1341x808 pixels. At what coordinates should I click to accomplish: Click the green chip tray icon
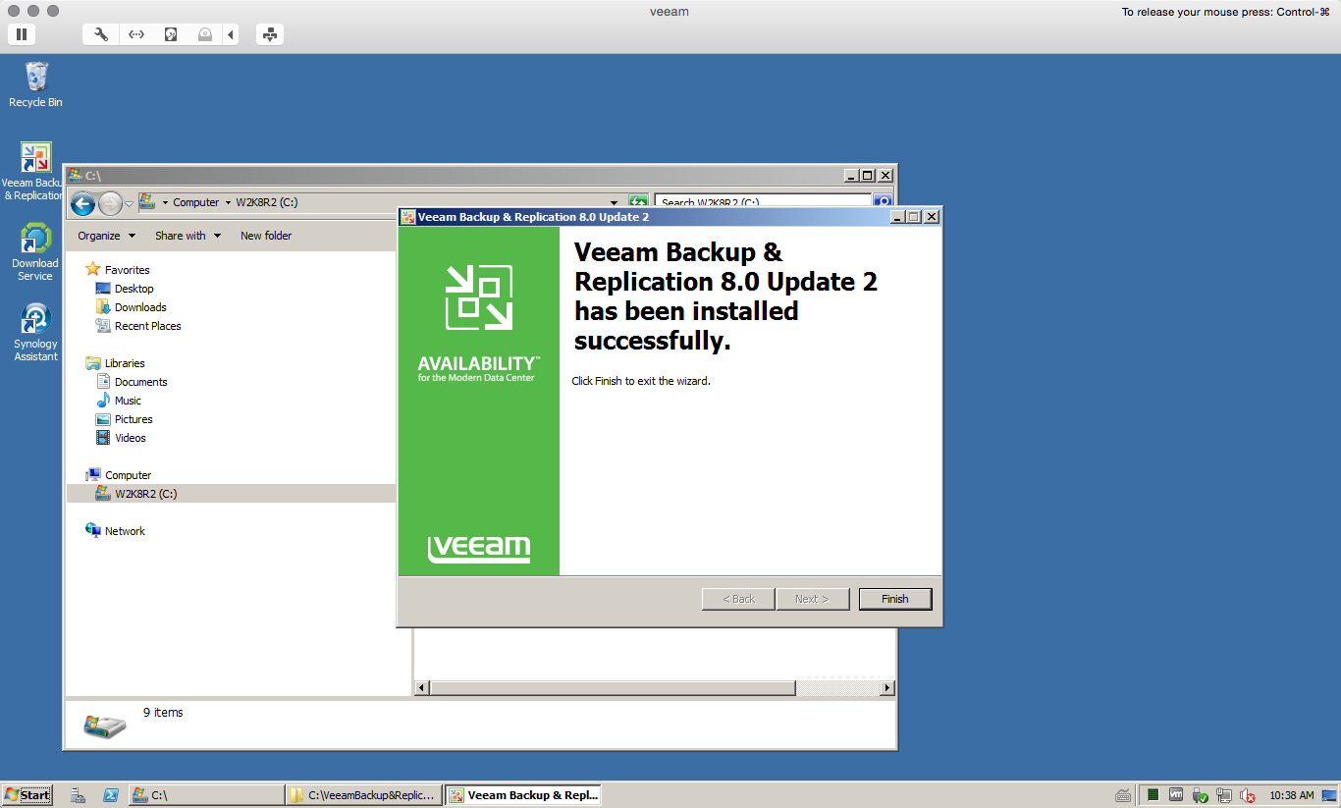(1153, 795)
